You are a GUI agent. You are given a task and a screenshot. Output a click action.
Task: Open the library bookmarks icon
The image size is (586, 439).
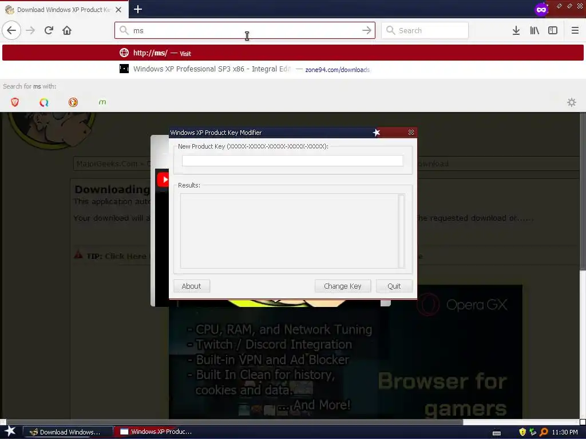(534, 30)
